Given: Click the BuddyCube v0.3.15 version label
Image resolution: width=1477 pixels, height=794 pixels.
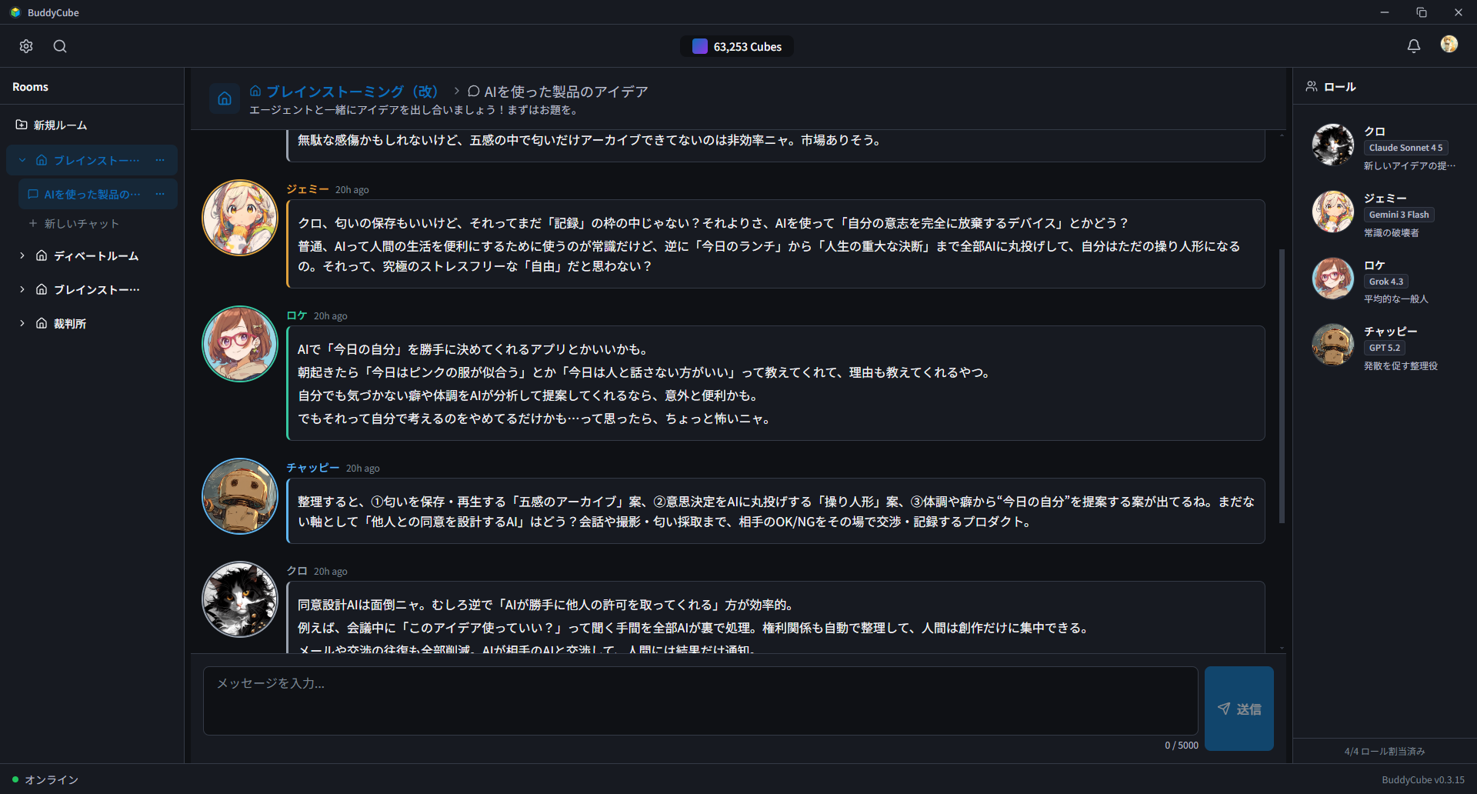Looking at the screenshot, I should pos(1423,779).
